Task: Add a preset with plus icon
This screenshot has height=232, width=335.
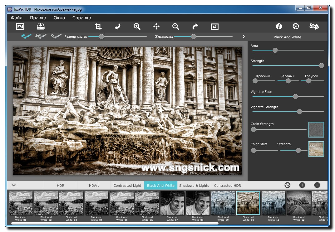Action: click(x=302, y=185)
